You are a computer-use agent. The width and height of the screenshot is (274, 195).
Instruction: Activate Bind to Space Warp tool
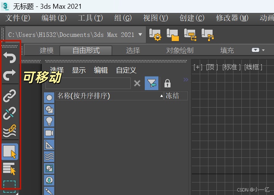pyautogui.click(x=9, y=131)
